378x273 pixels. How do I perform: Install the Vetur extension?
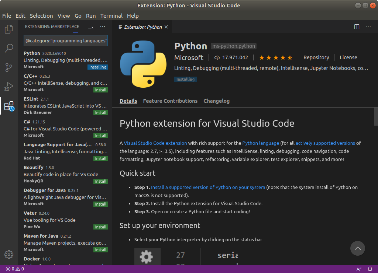point(101,227)
